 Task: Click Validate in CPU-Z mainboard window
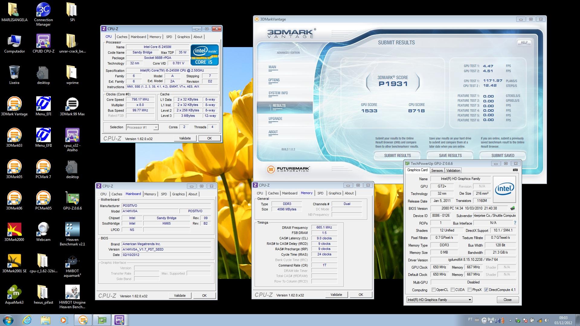tap(180, 296)
